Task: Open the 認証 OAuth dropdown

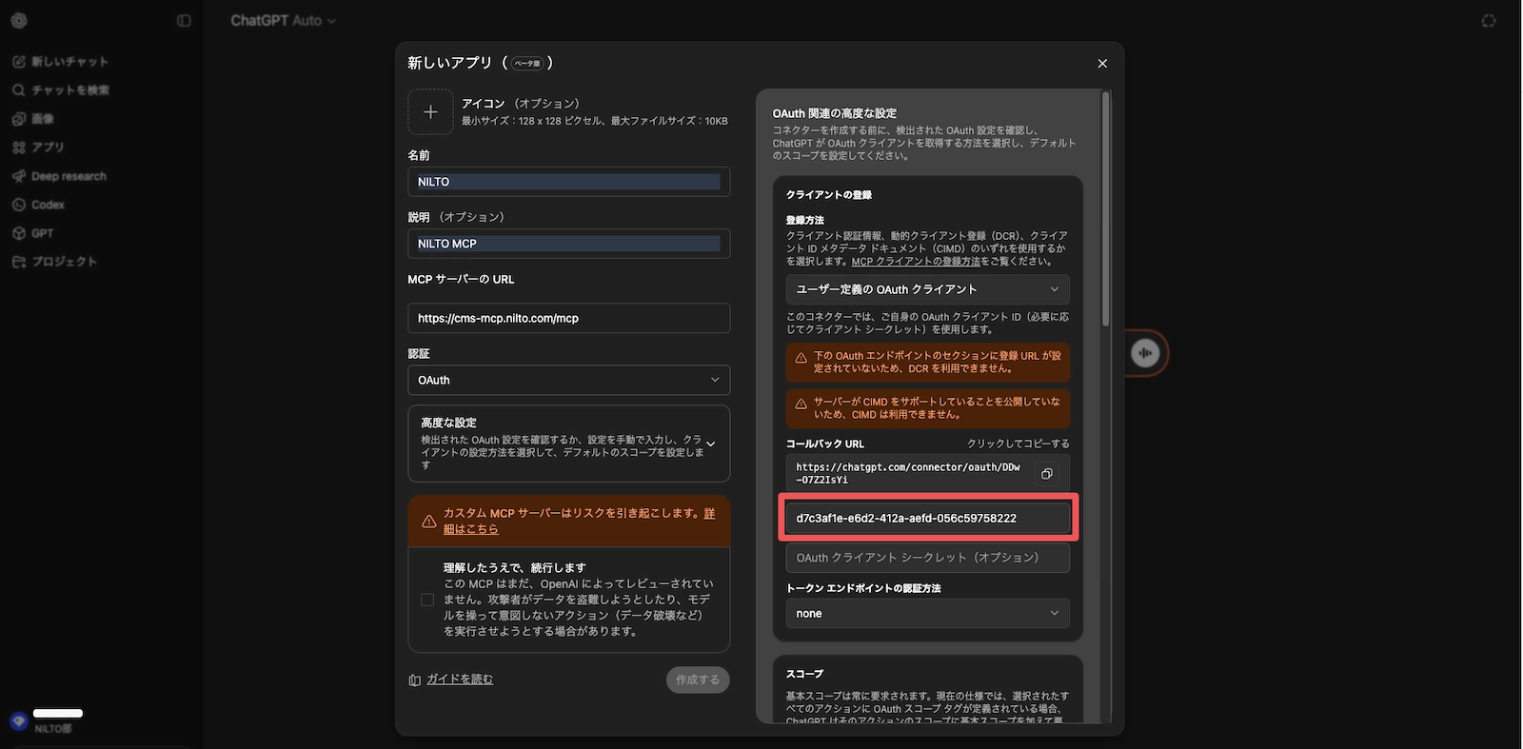Action: (x=568, y=380)
